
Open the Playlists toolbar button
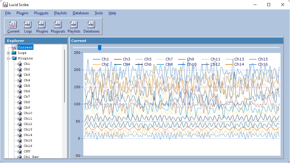pyautogui.click(x=74, y=27)
